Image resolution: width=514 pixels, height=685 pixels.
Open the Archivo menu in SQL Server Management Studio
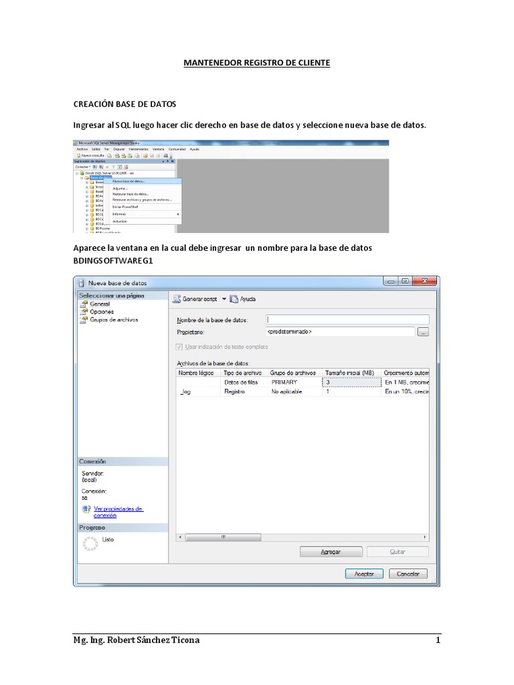(x=82, y=149)
